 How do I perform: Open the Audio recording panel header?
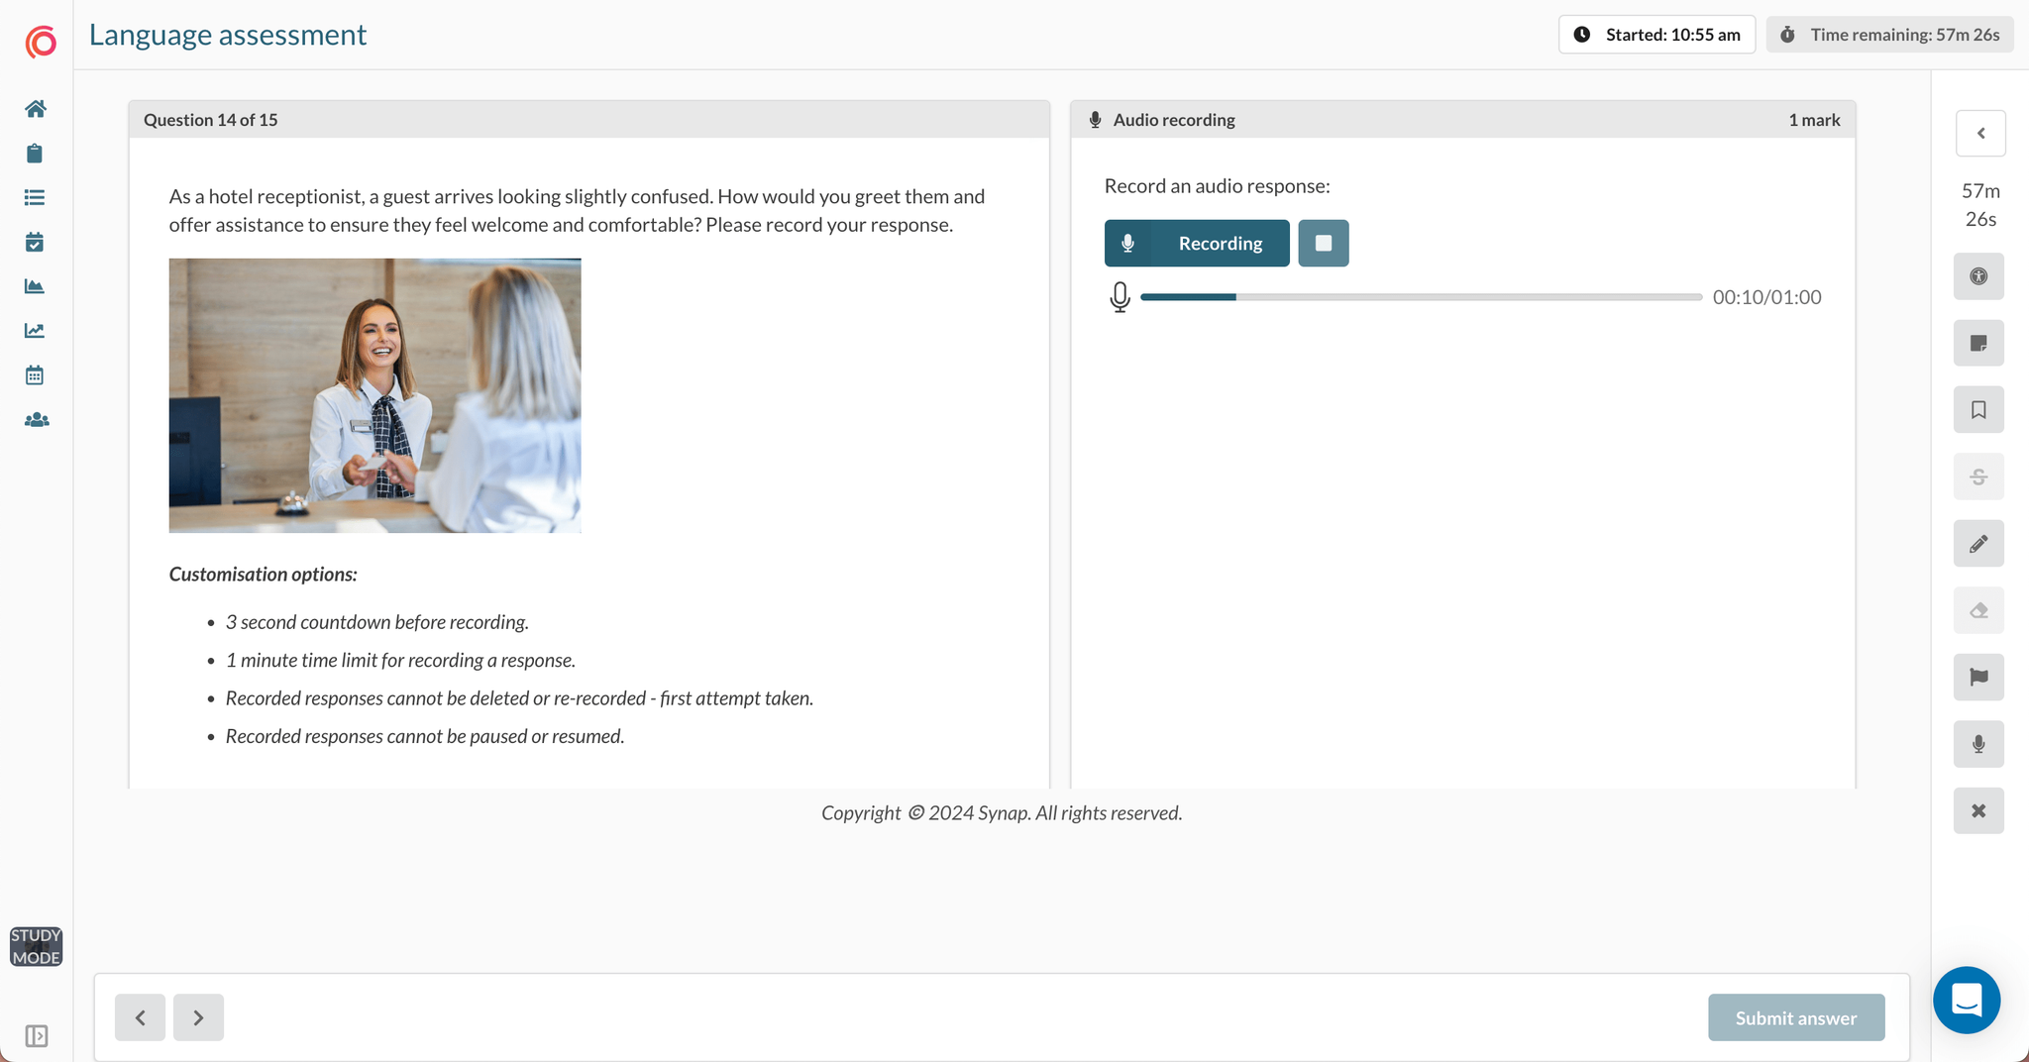(x=1173, y=119)
